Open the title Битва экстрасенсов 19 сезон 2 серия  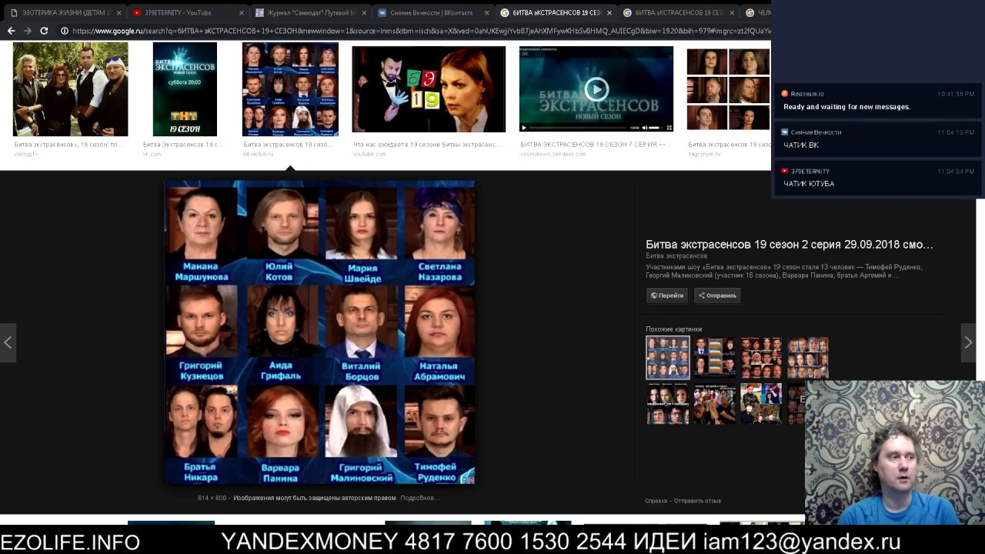[x=790, y=245]
